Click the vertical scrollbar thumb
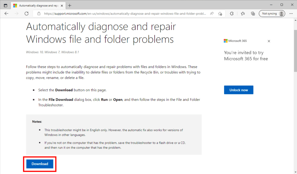 pos(295,51)
